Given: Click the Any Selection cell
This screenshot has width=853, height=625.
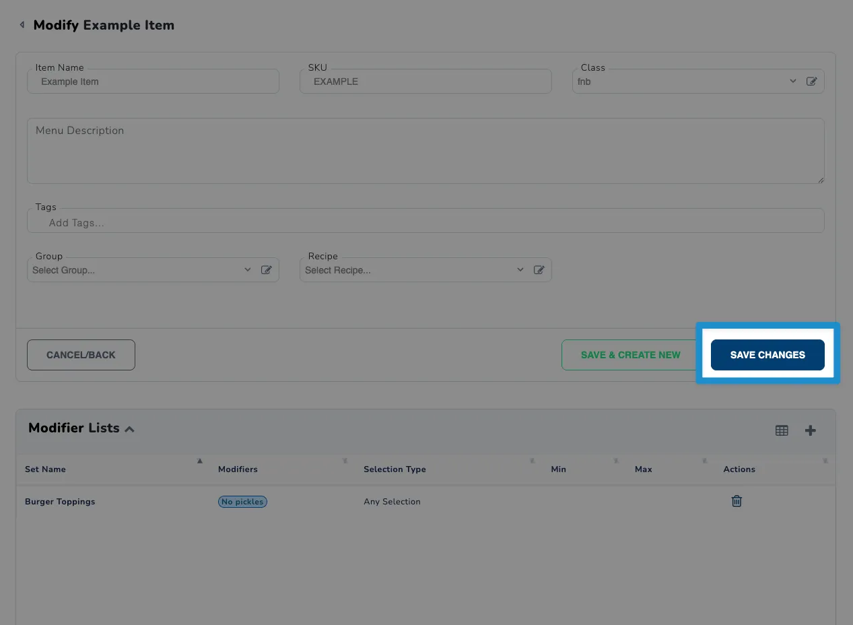Looking at the screenshot, I should (x=392, y=502).
